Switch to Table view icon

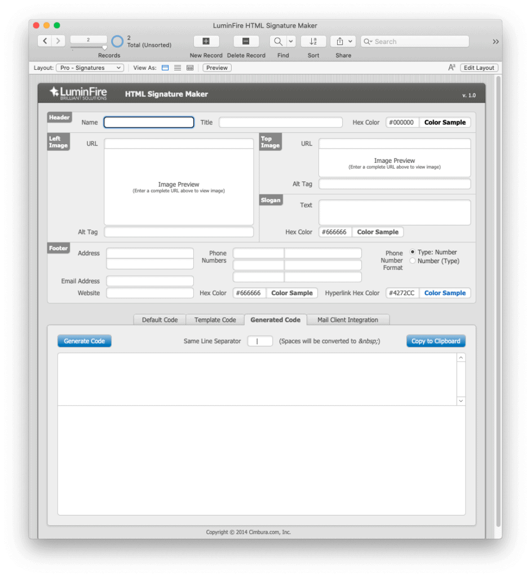tap(190, 68)
